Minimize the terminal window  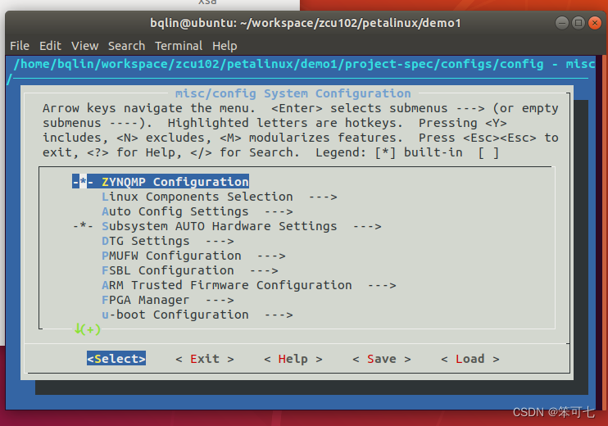(x=561, y=23)
